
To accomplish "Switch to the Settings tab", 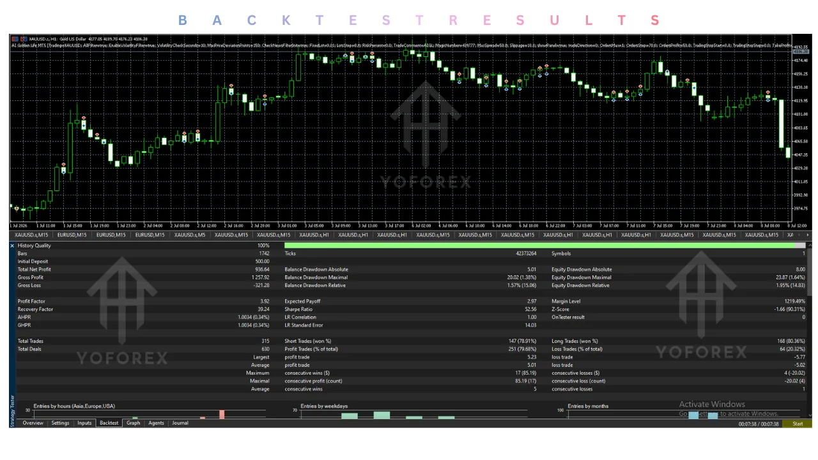I will point(60,423).
